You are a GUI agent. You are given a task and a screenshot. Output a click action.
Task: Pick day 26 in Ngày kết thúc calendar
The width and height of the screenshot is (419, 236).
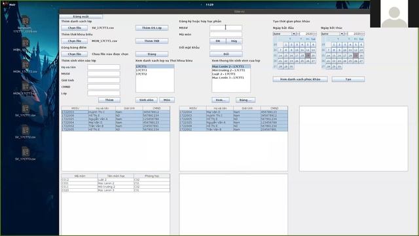click(355, 61)
